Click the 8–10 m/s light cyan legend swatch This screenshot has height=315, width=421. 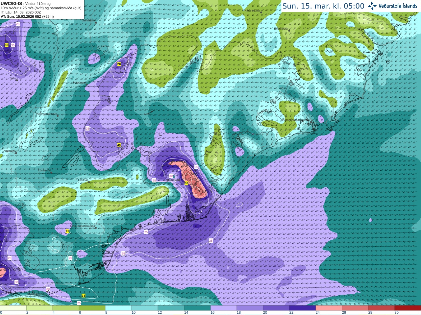(118, 308)
